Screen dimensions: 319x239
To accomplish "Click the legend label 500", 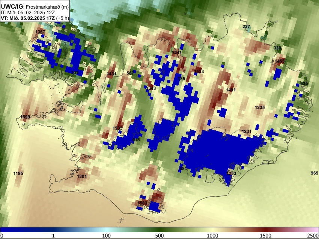I will click(x=159, y=236).
